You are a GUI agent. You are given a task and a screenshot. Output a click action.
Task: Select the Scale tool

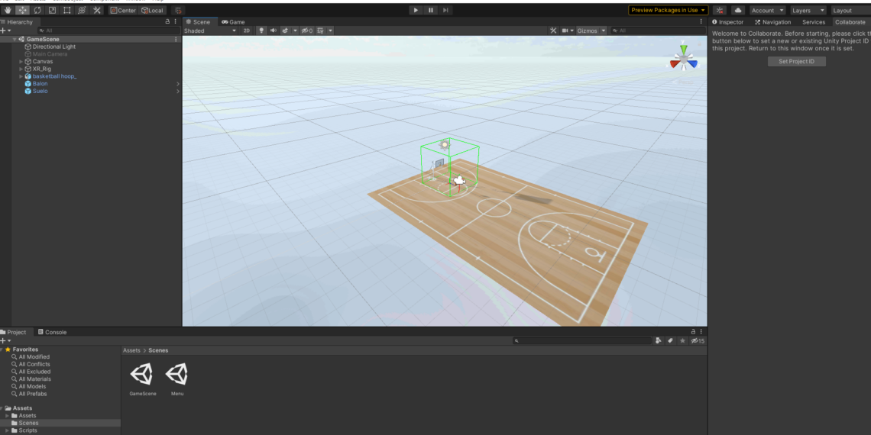52,10
